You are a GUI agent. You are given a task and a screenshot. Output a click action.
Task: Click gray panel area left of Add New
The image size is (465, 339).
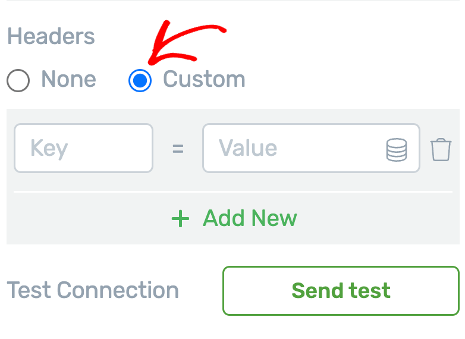(83, 219)
